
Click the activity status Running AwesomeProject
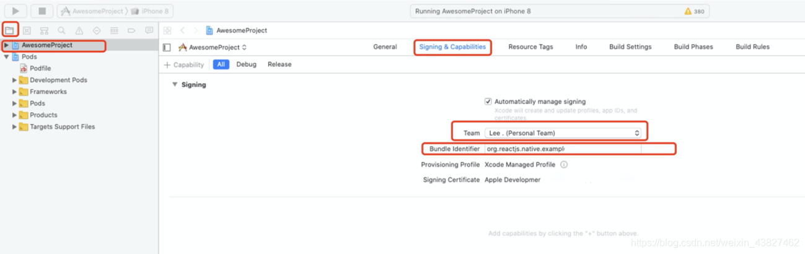(x=473, y=11)
